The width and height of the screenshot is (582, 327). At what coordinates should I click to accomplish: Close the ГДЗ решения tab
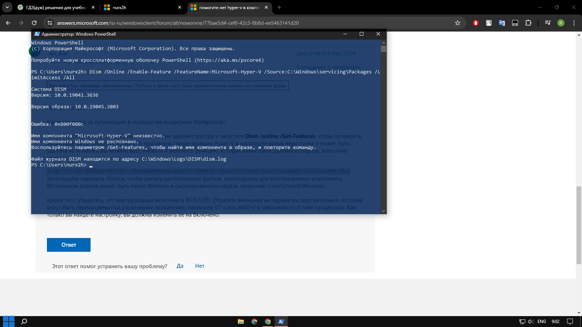pyautogui.click(x=93, y=7)
